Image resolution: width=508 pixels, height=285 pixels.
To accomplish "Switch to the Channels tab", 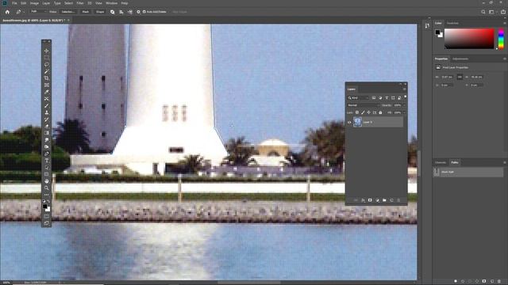I will coord(441,162).
